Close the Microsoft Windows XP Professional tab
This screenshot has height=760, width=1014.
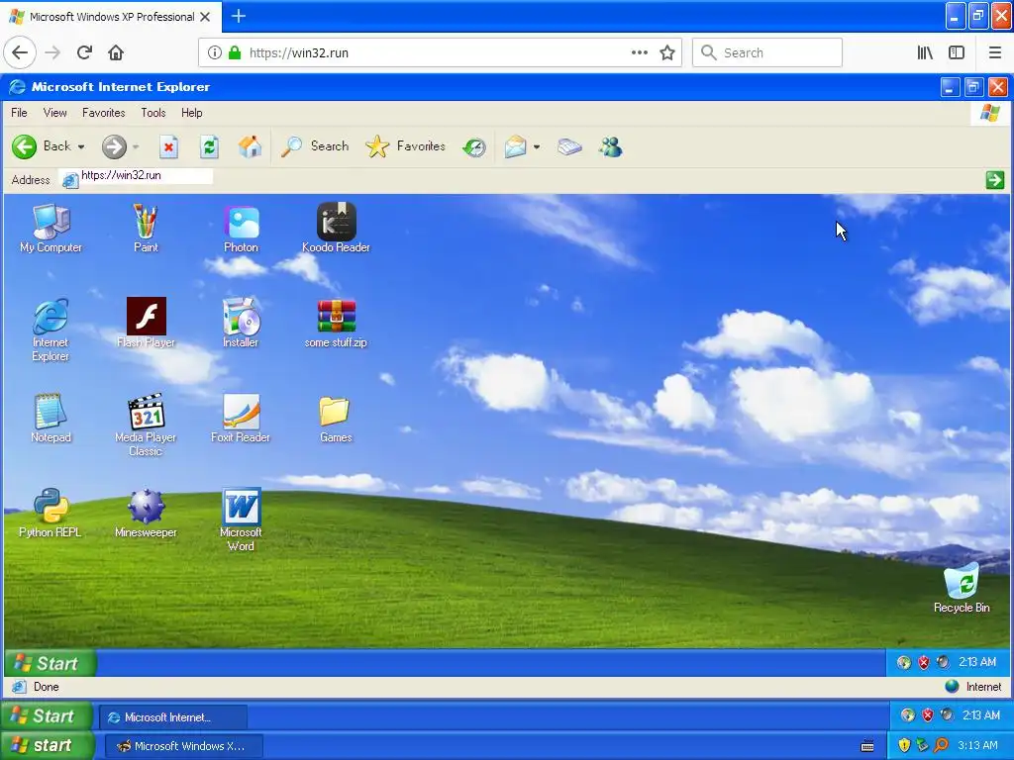205,17
